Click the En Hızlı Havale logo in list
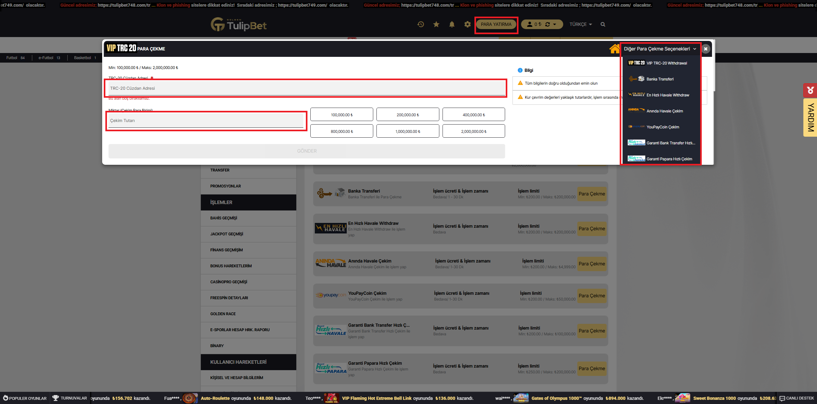 coord(330,228)
